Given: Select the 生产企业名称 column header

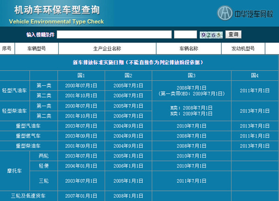Looking at the screenshot, I should point(107,49).
